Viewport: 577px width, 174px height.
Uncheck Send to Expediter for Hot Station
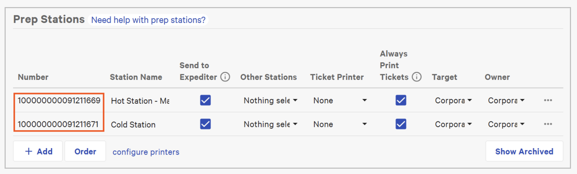(205, 100)
